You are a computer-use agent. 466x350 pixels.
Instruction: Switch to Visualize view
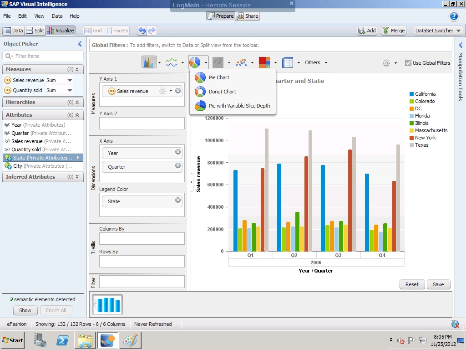coord(61,31)
